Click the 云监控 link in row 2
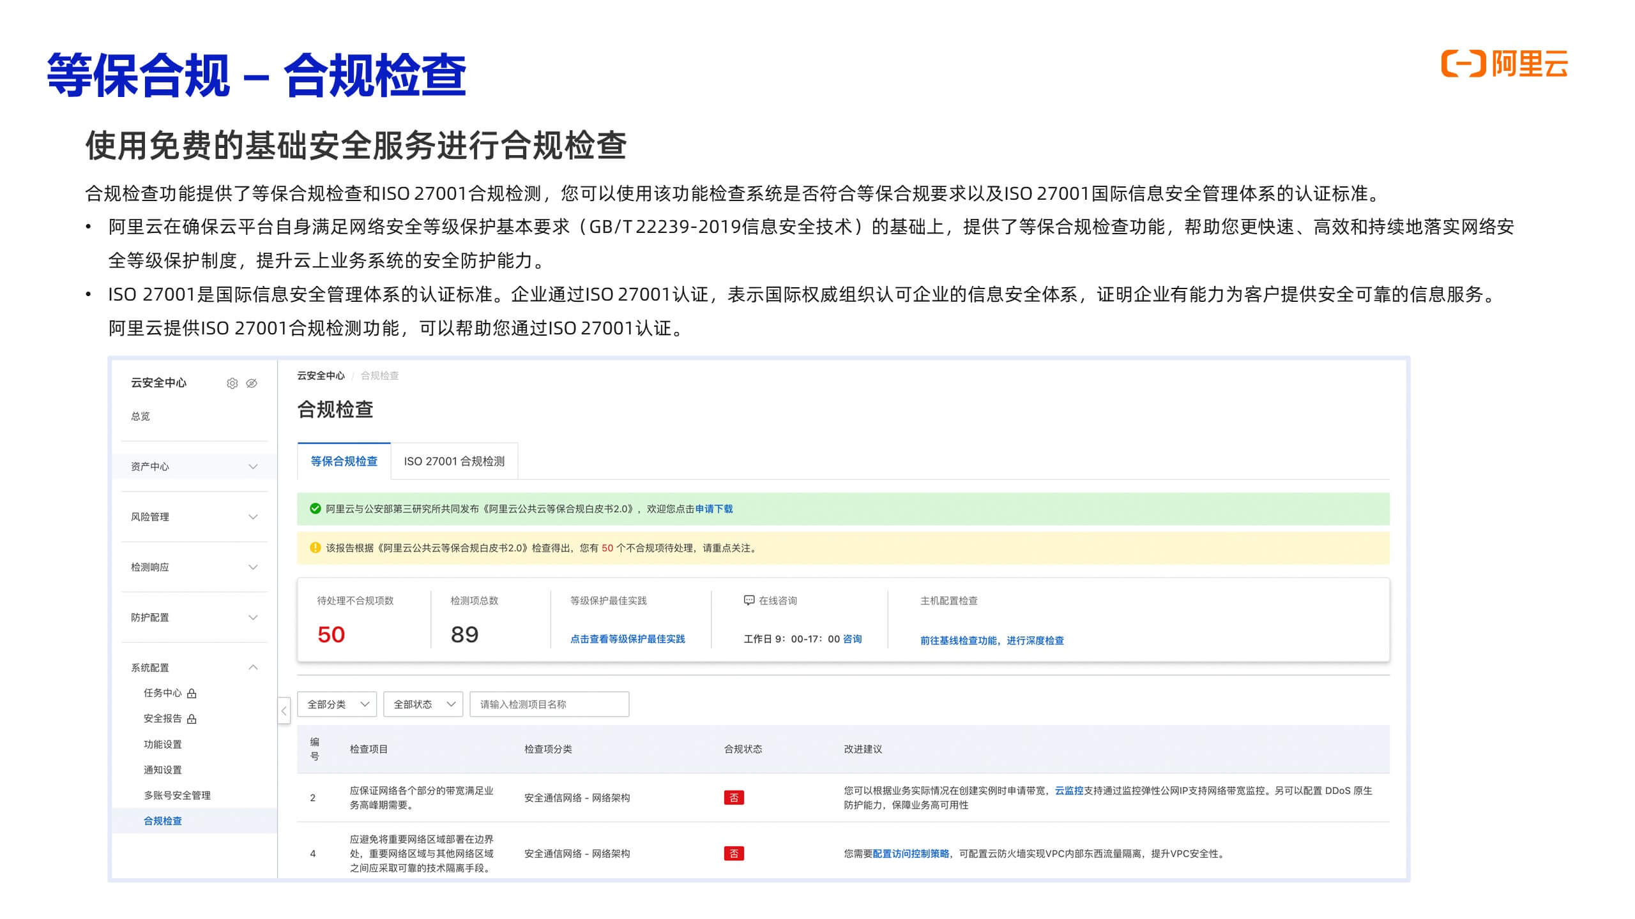 pyautogui.click(x=1068, y=791)
